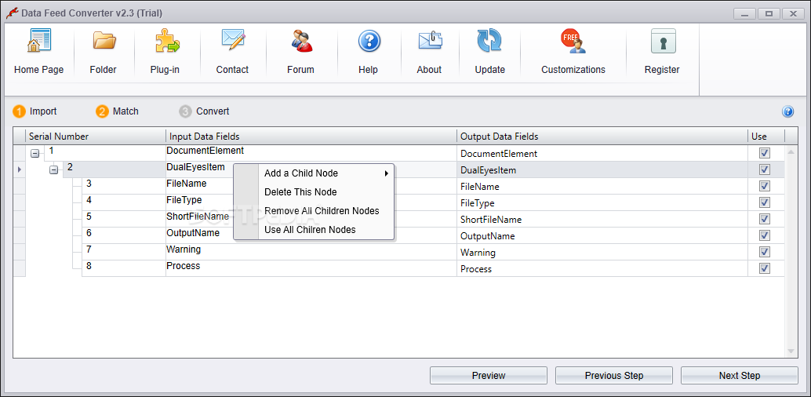Toggle Use checkbox for FileType row
This screenshot has width=811, height=397.
click(765, 202)
